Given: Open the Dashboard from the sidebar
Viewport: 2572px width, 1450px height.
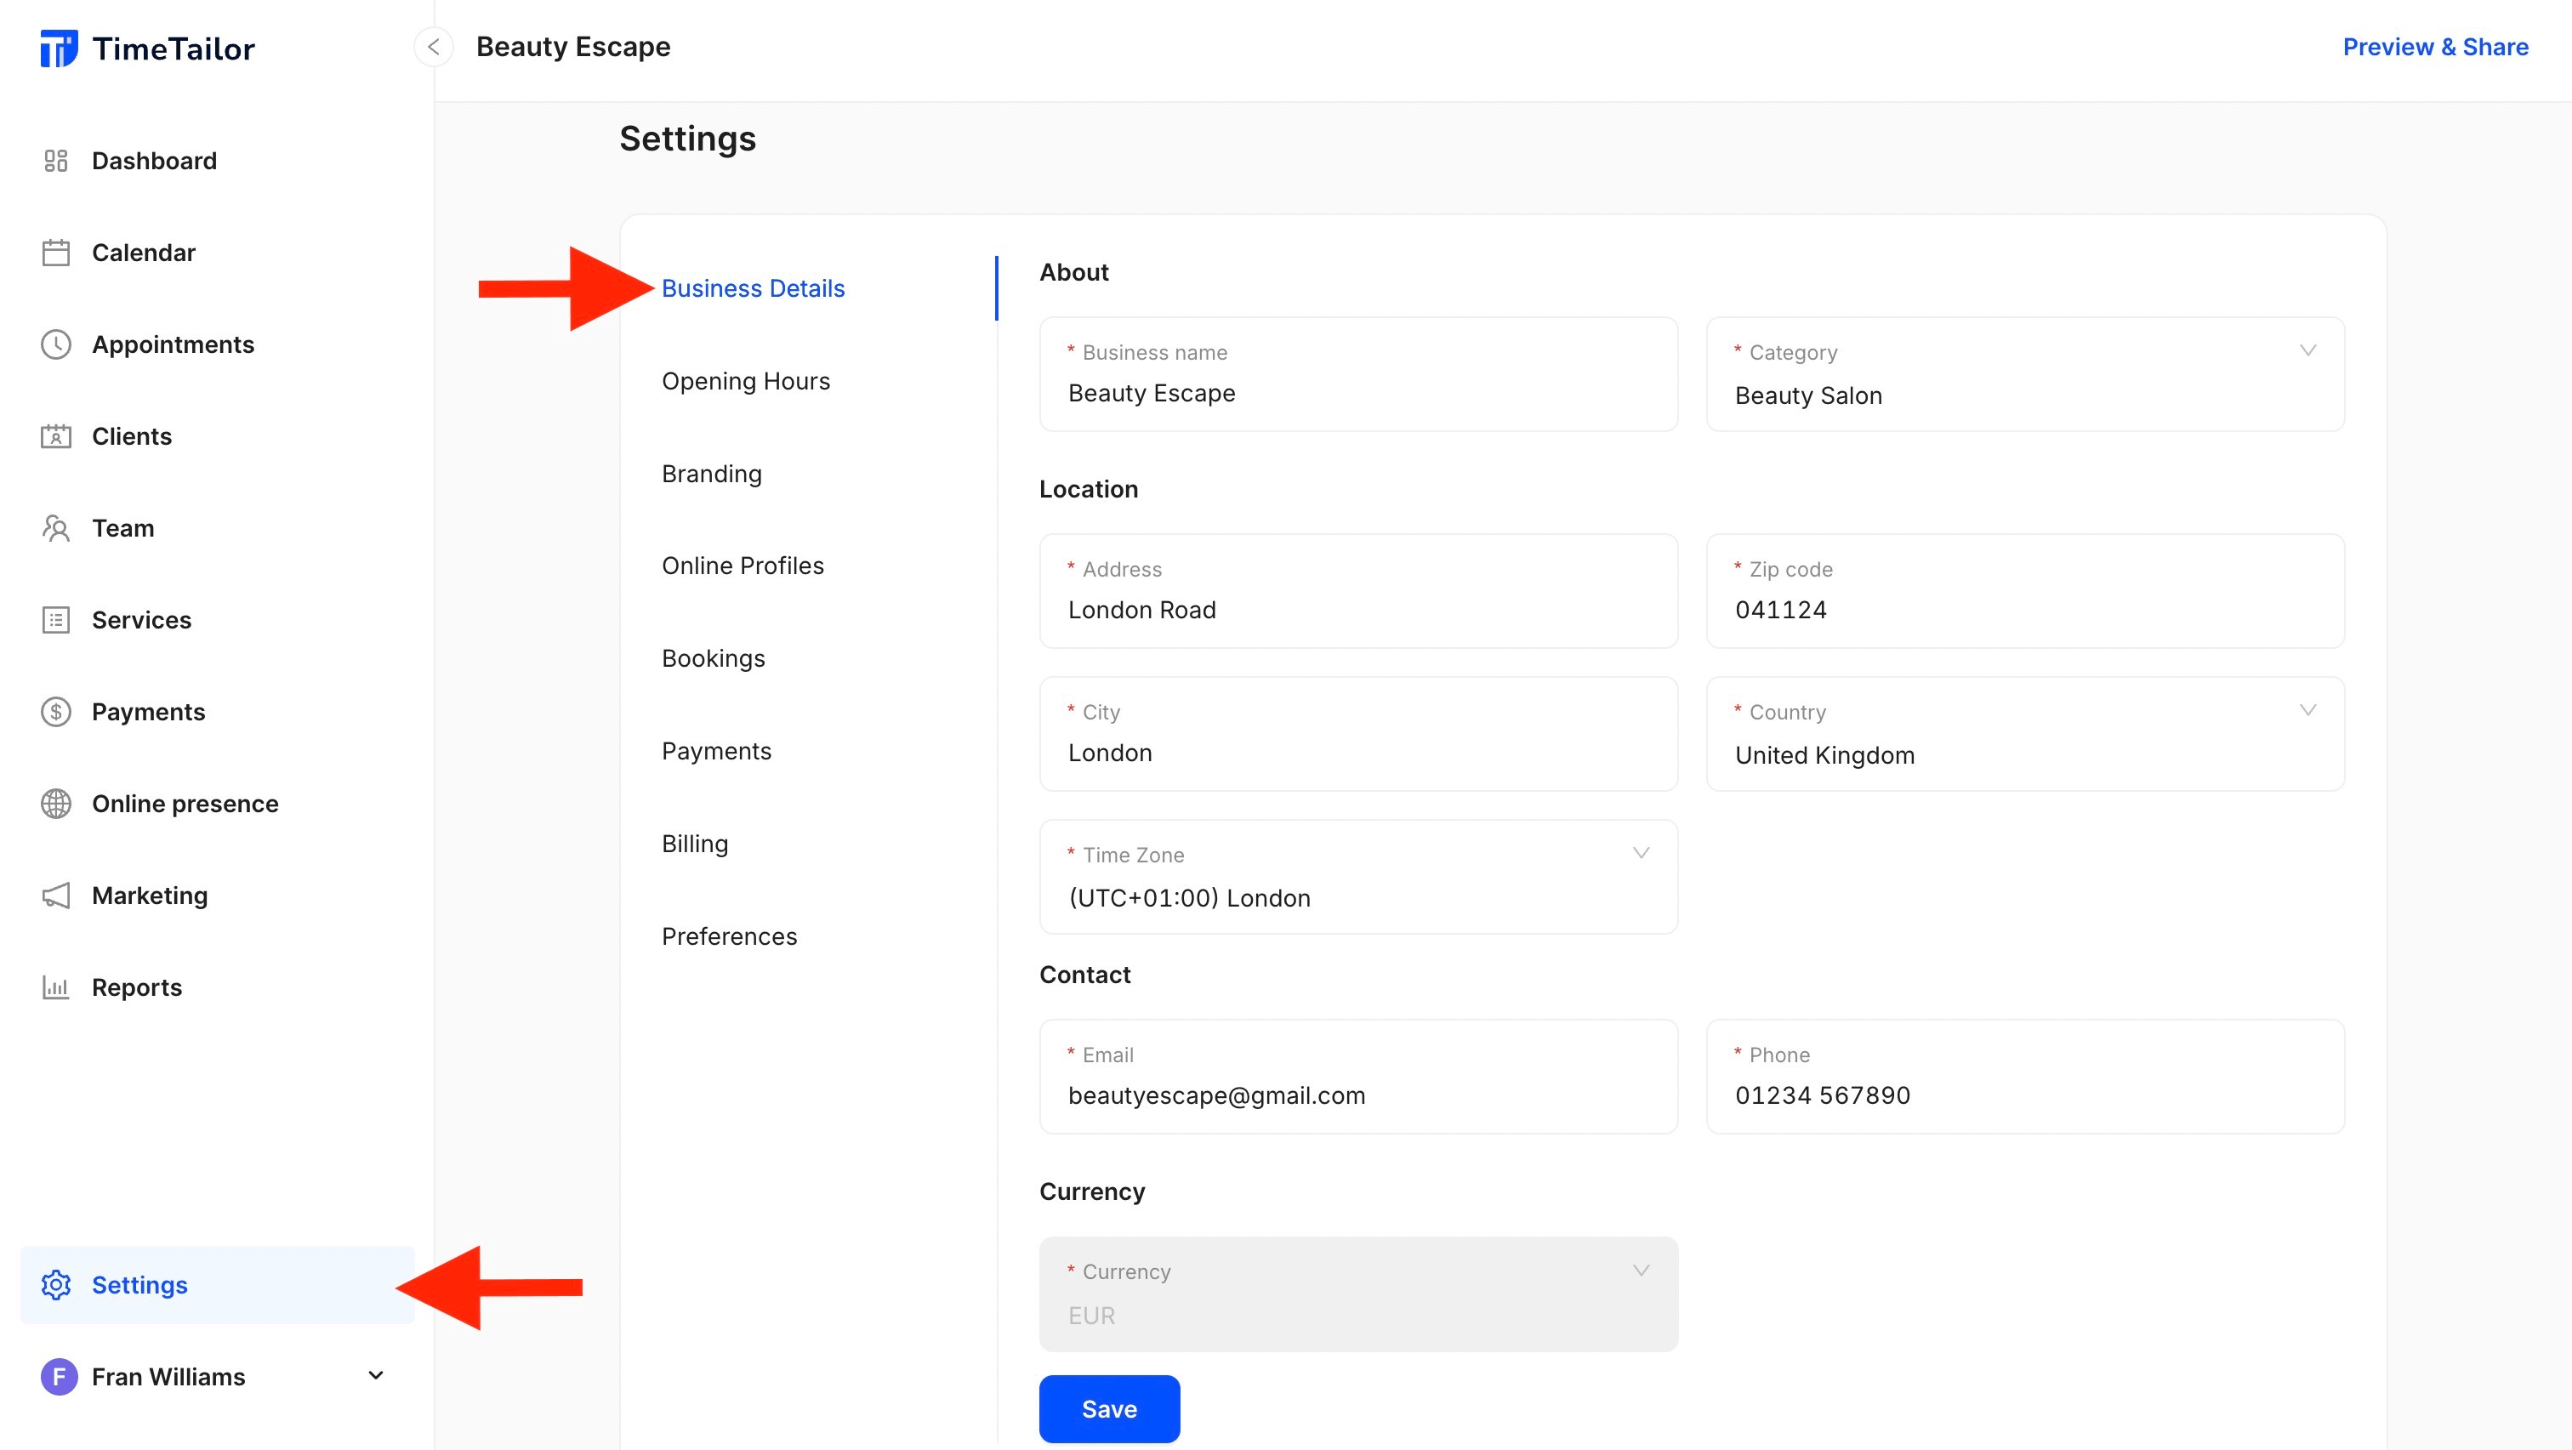Looking at the screenshot, I should pos(155,160).
